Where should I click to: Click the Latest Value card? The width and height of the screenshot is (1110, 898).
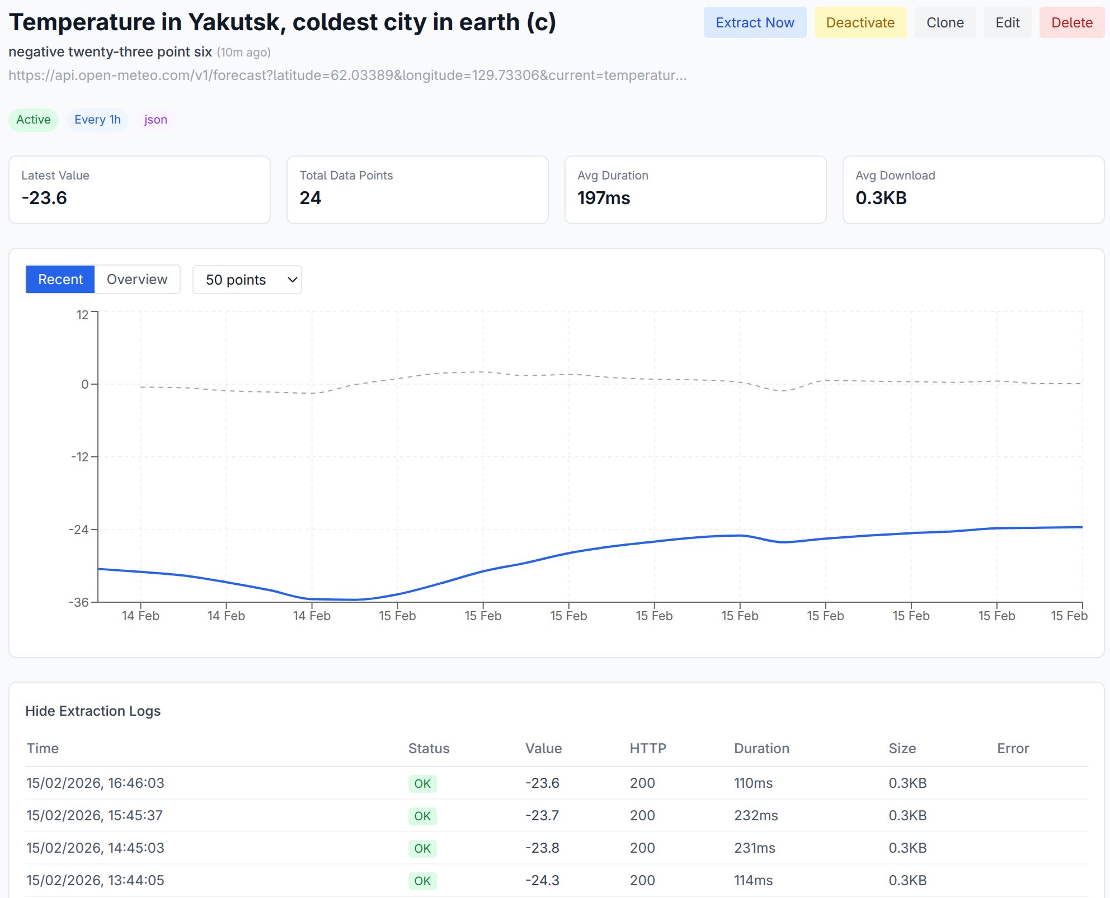(139, 190)
